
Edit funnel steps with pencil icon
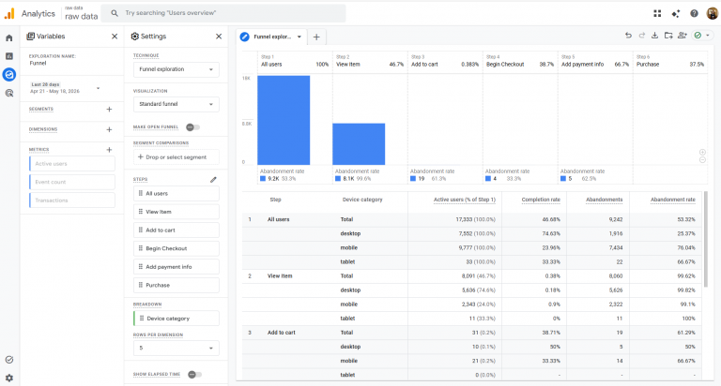(213, 180)
